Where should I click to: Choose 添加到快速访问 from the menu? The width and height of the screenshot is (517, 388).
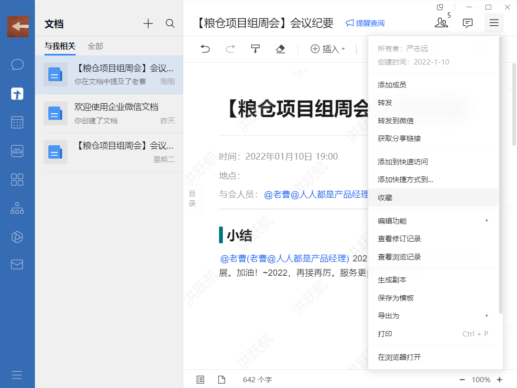tap(433, 162)
